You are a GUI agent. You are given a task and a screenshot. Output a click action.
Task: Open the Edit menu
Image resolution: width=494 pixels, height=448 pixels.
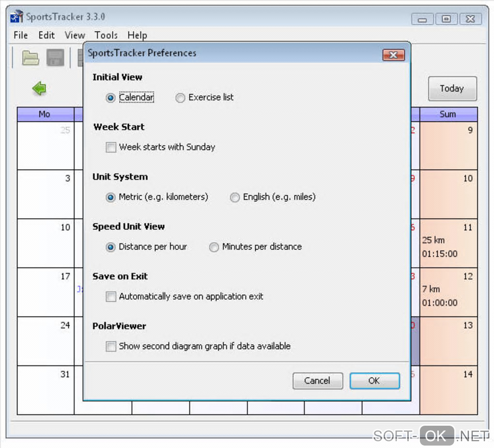point(46,35)
